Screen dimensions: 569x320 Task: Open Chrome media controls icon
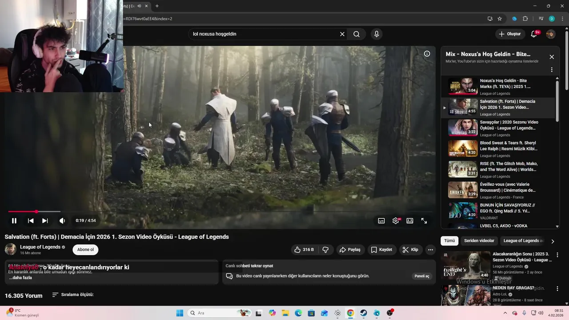[541, 19]
